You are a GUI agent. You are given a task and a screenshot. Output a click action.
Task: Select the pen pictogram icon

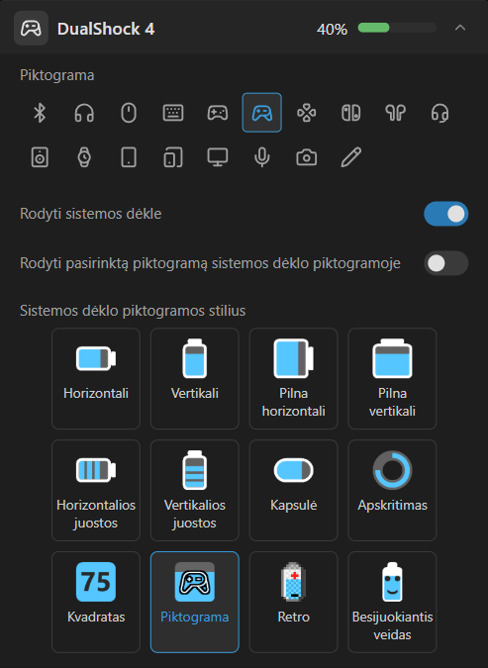pos(350,157)
